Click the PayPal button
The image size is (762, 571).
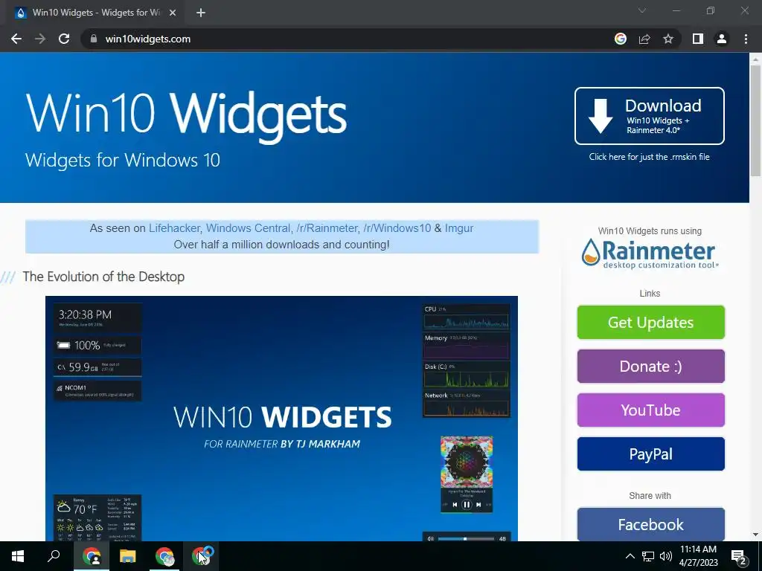pos(650,454)
